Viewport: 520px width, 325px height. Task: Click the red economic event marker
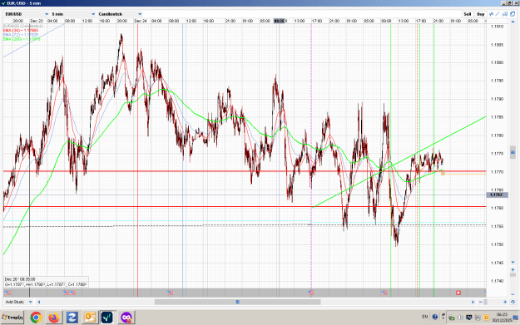[458, 293]
